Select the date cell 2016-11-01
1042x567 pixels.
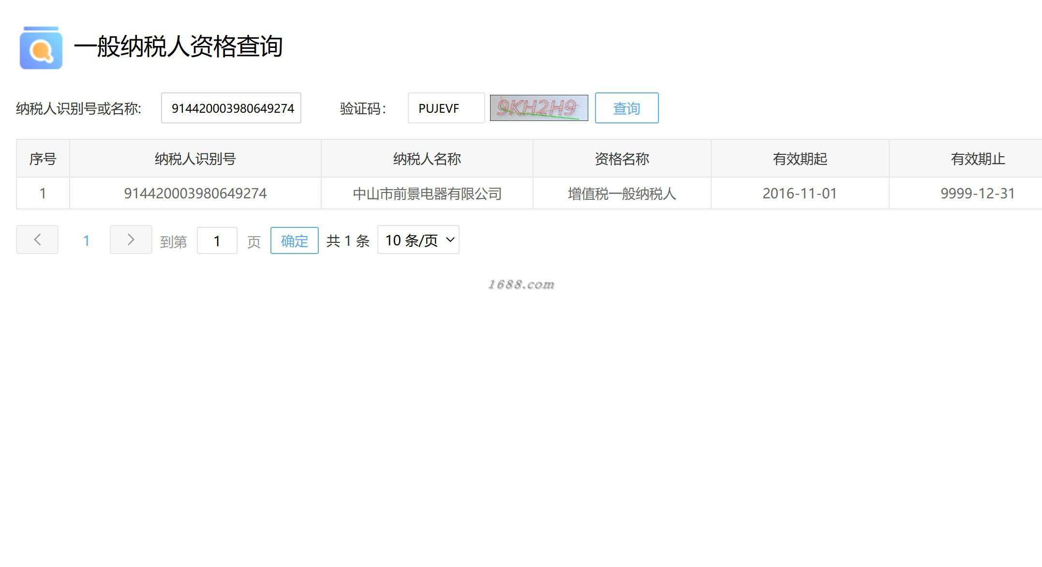(800, 194)
